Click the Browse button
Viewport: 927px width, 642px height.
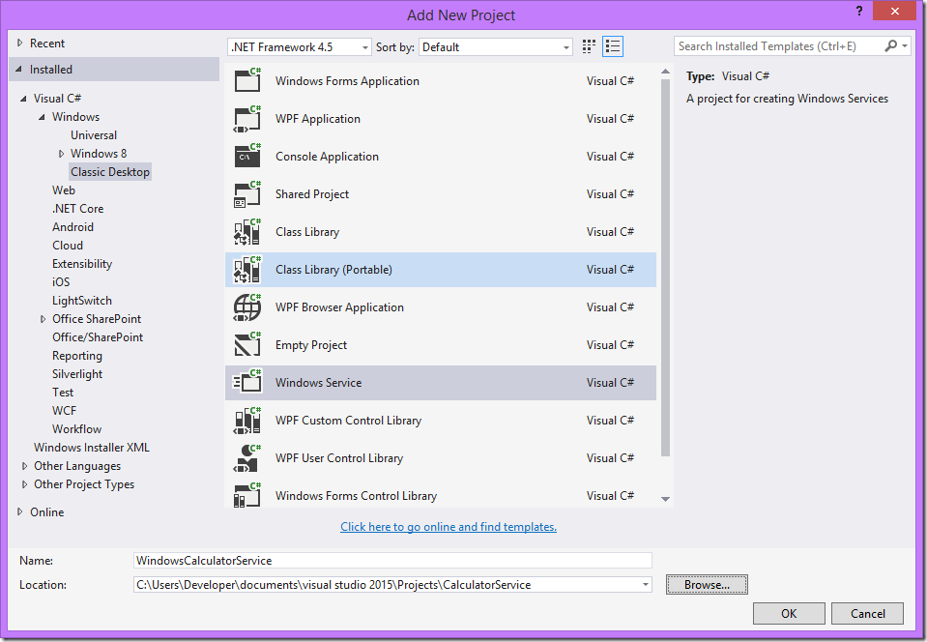coord(707,585)
